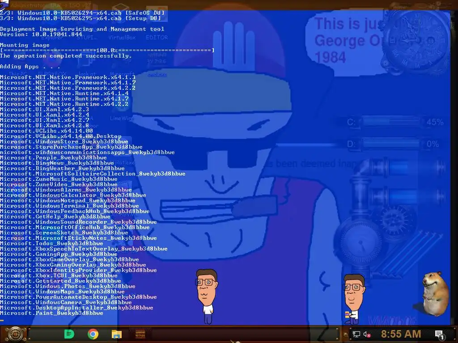The height and width of the screenshot is (343, 458).
Task: Click Microsoft.XboxGameOverlay line
Action: tap(69, 259)
